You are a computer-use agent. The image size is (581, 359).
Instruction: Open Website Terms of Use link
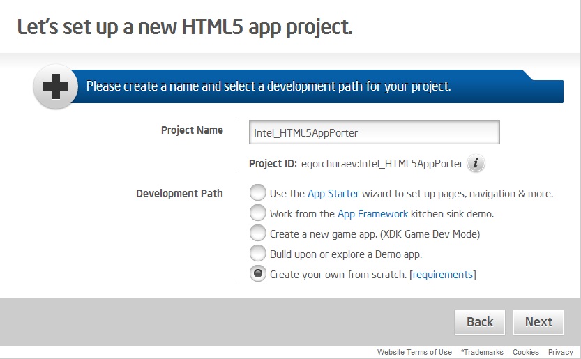(414, 352)
